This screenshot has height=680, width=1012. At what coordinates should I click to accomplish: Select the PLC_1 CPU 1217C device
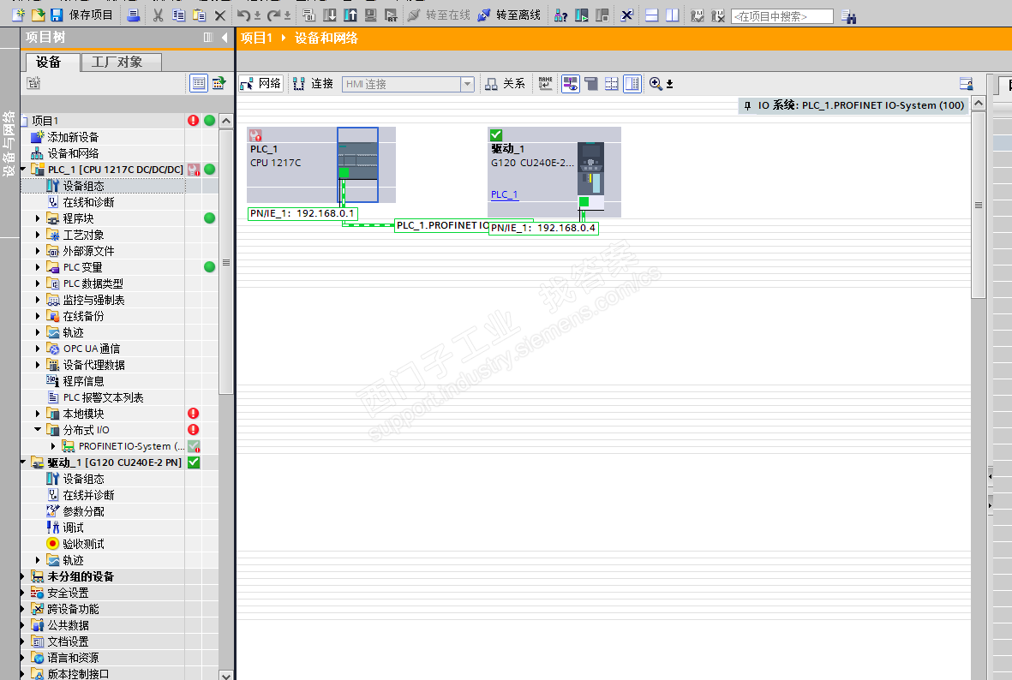pos(320,164)
